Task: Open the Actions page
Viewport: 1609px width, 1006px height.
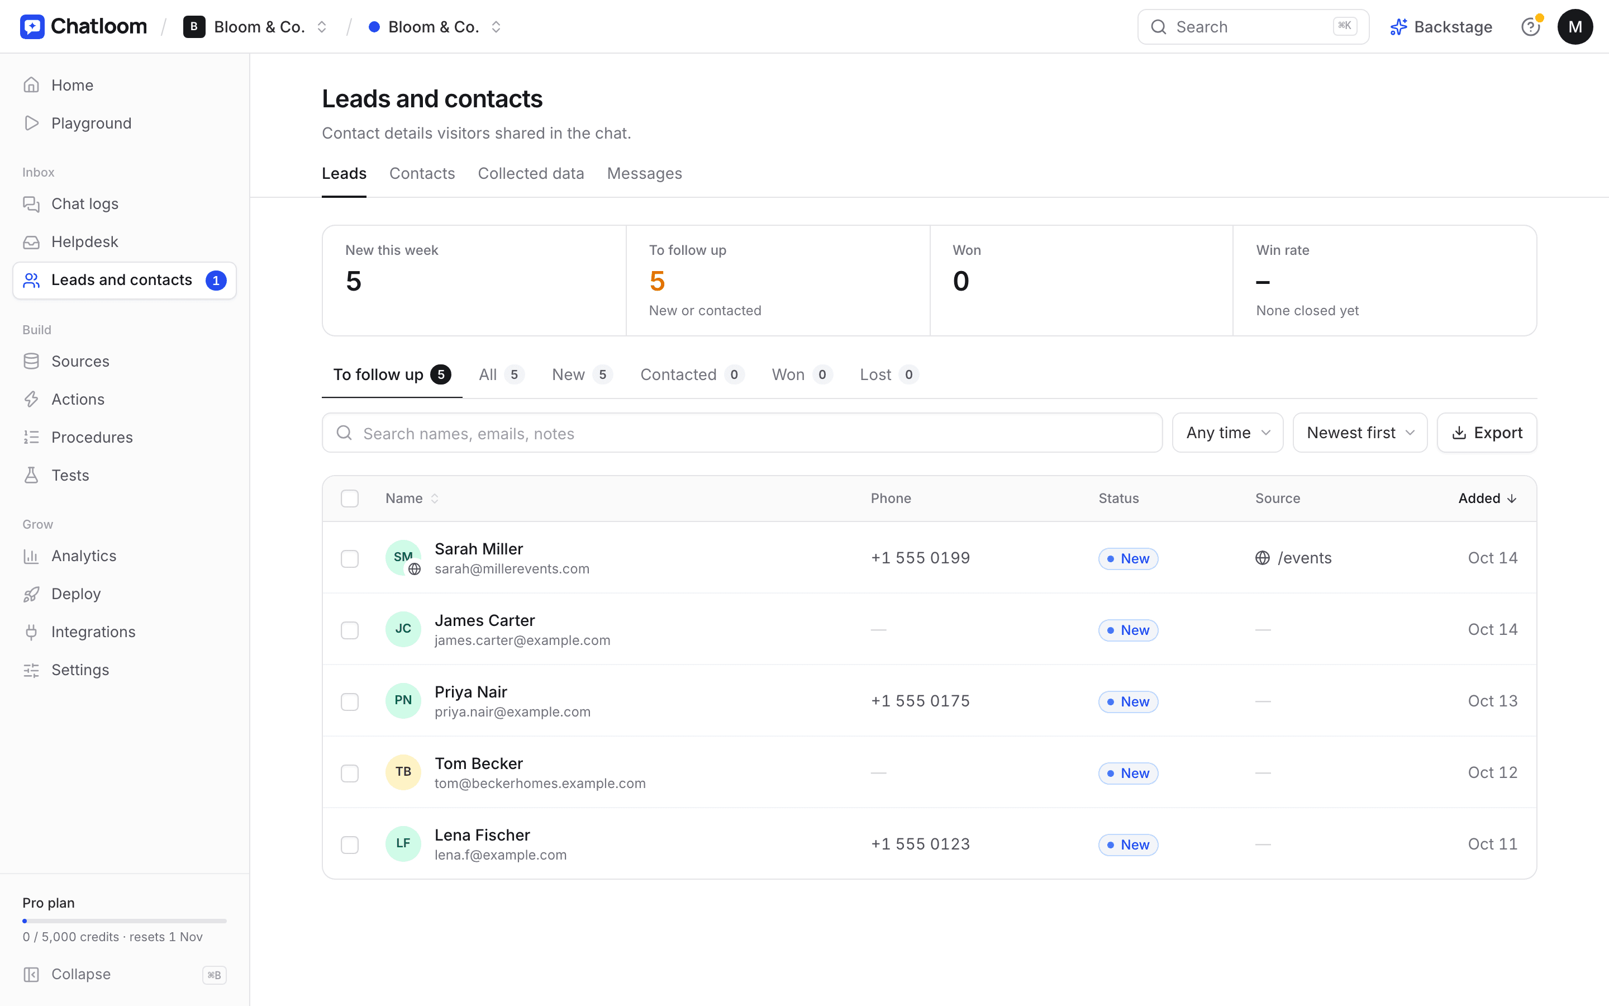Action: tap(125, 399)
